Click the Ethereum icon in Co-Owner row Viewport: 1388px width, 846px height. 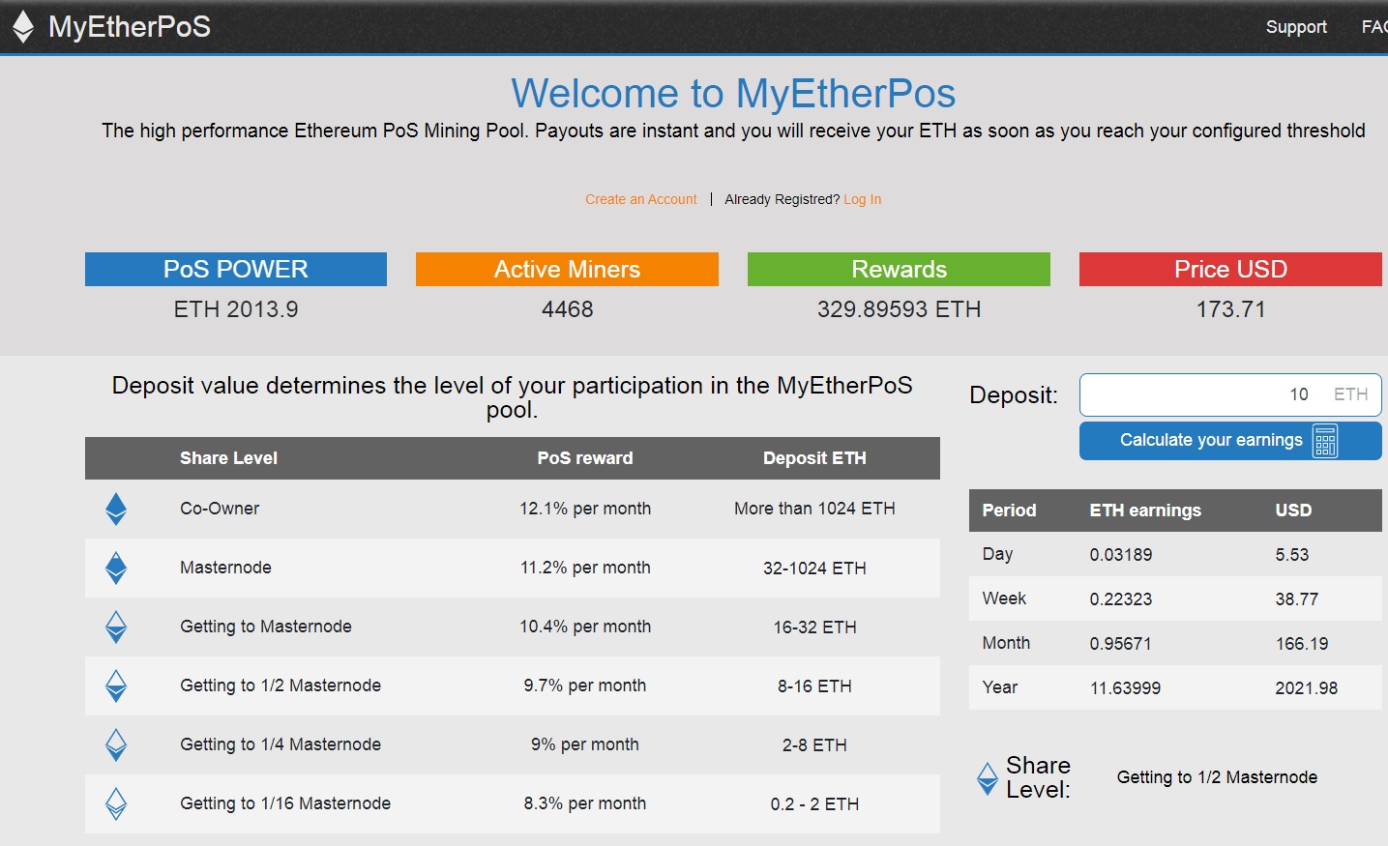[x=116, y=509]
